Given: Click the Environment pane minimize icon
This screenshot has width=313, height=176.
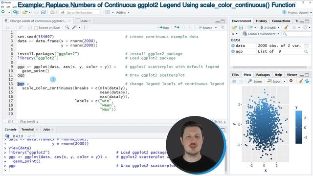Looking at the screenshot, I should tap(302, 22).
